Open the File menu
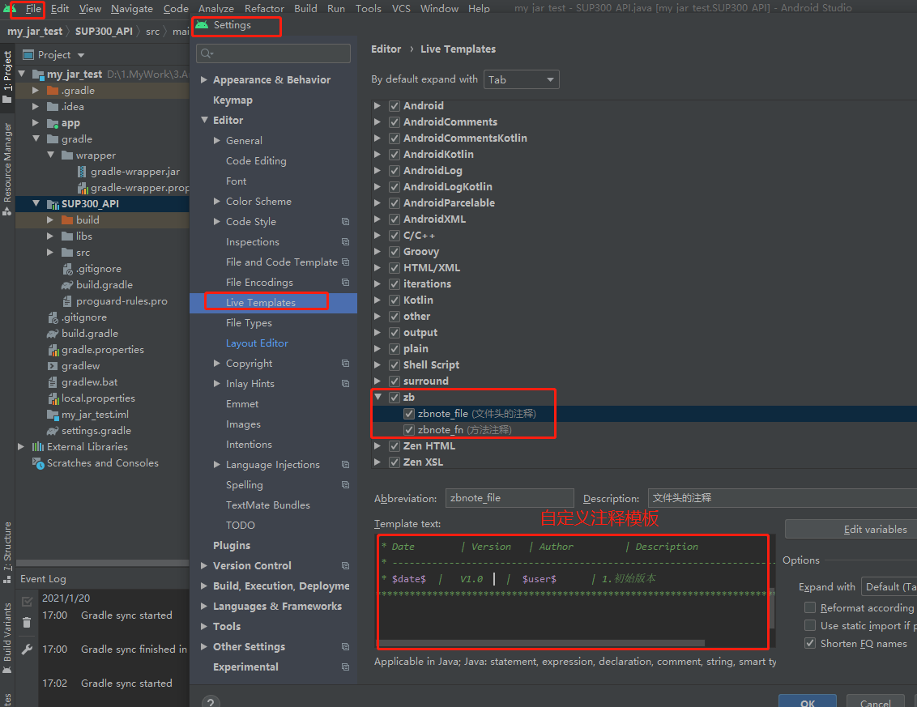Viewport: 917px width, 707px height. [x=33, y=9]
